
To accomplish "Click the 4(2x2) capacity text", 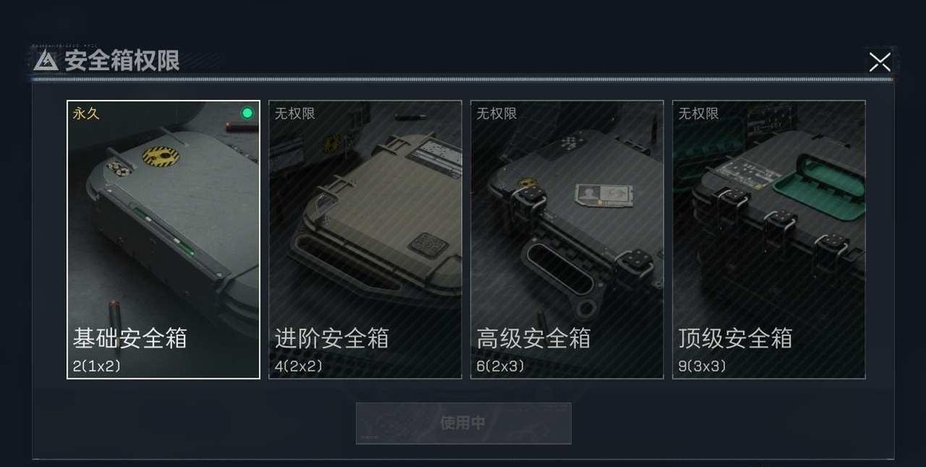I will [x=299, y=366].
